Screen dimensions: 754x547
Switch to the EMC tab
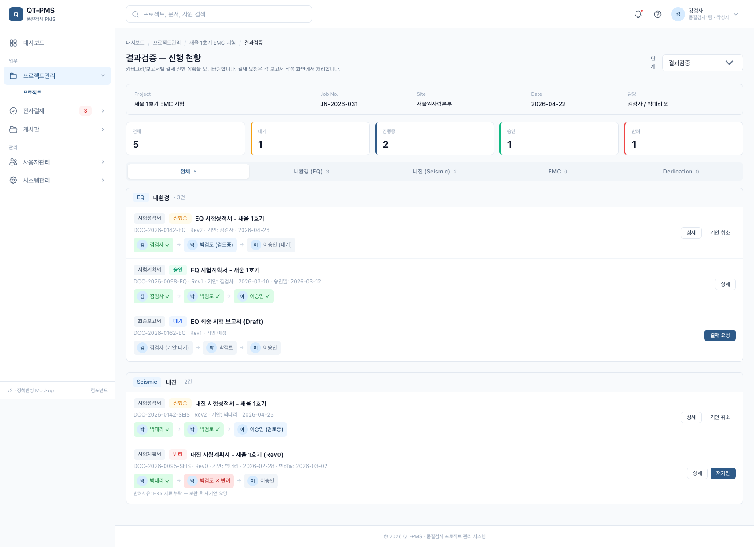pos(558,172)
